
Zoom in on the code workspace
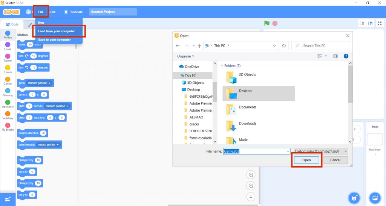click(x=251, y=175)
